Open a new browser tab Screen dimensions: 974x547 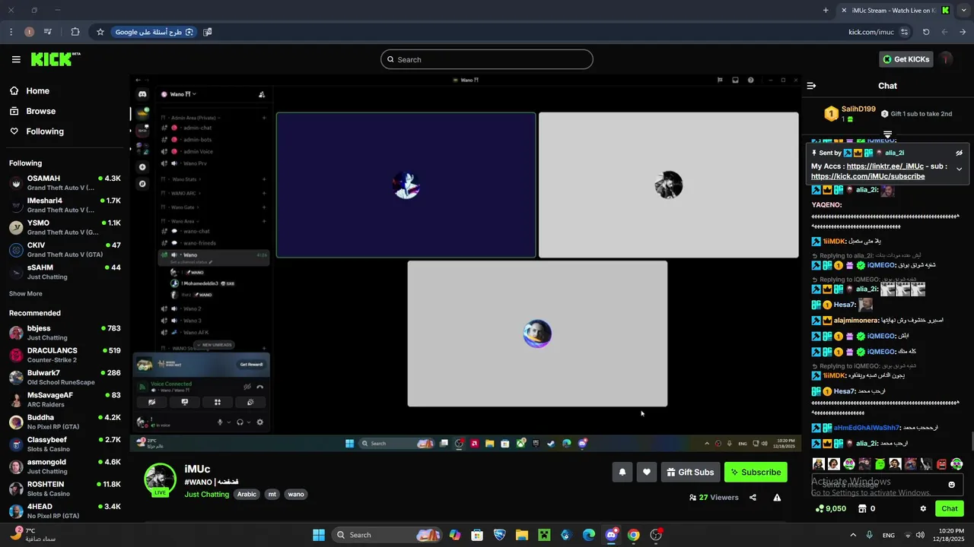826,11
